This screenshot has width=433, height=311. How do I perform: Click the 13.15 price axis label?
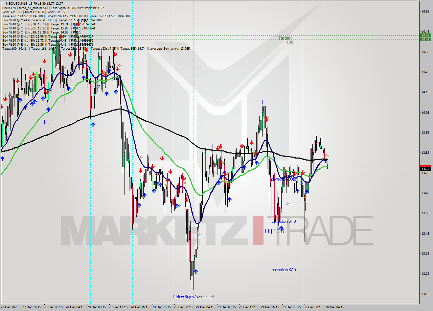pos(425,294)
